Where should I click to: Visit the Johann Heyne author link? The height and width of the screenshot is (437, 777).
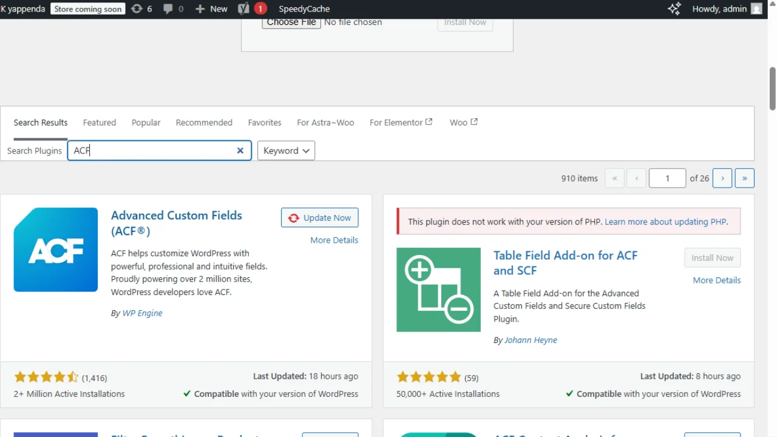[x=531, y=340]
